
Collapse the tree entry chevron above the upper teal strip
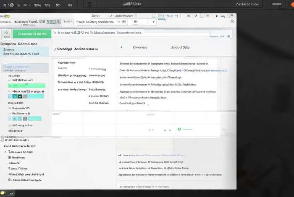tap(9, 91)
